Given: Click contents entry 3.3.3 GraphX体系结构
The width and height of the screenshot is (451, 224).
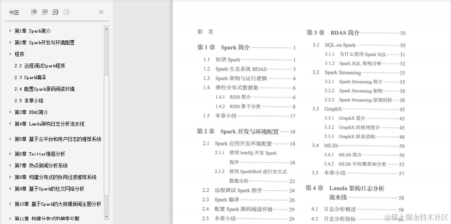Looking at the screenshot, I should click(350, 137).
